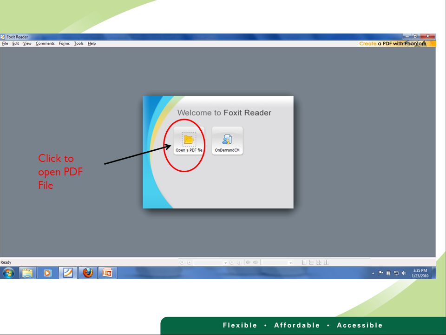Click the Action Center flag tray icon

point(380,273)
